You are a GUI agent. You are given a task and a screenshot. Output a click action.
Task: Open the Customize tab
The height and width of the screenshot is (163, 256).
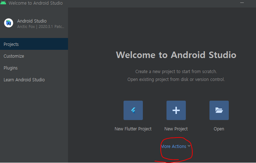point(34,56)
